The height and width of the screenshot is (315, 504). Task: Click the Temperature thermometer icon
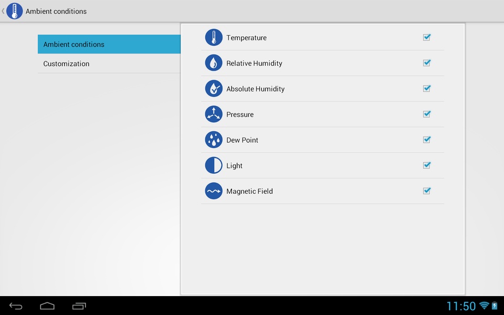point(214,37)
